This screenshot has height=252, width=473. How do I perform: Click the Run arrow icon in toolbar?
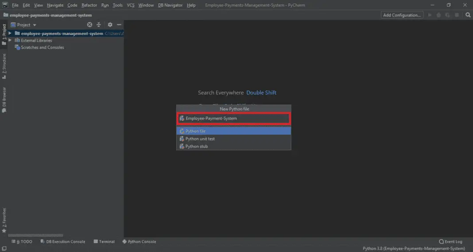click(430, 15)
